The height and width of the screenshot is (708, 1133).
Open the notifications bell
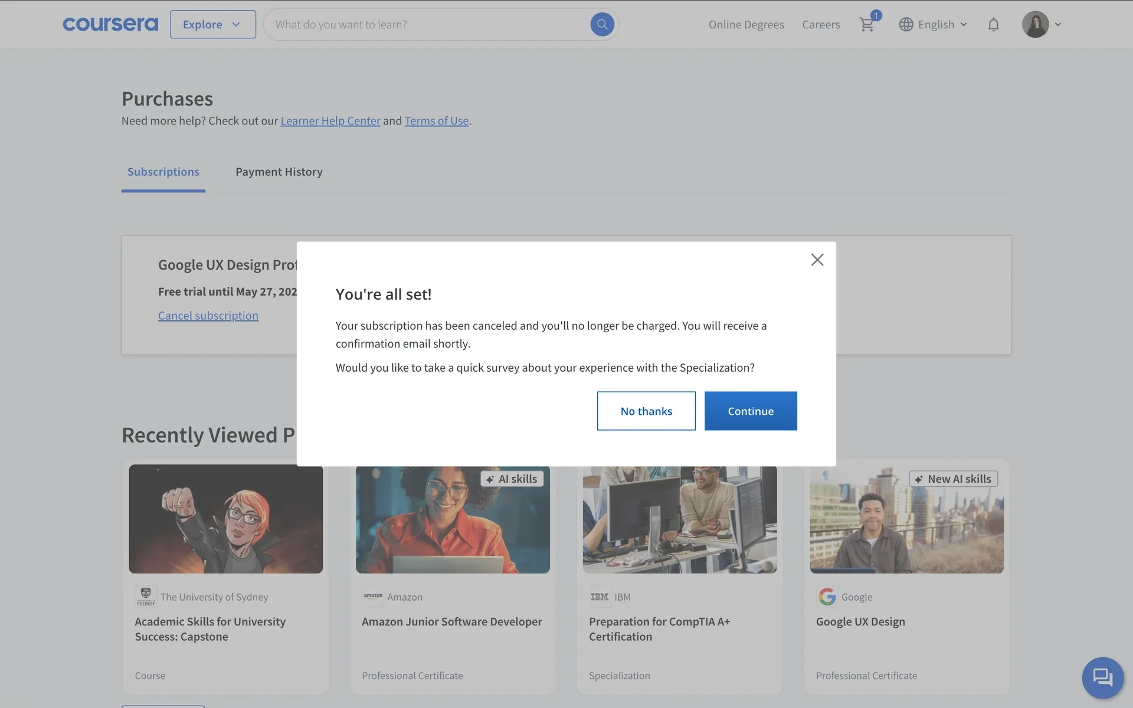(x=993, y=24)
